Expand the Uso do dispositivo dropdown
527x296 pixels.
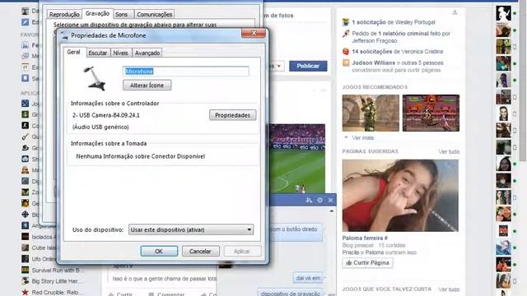191,230
